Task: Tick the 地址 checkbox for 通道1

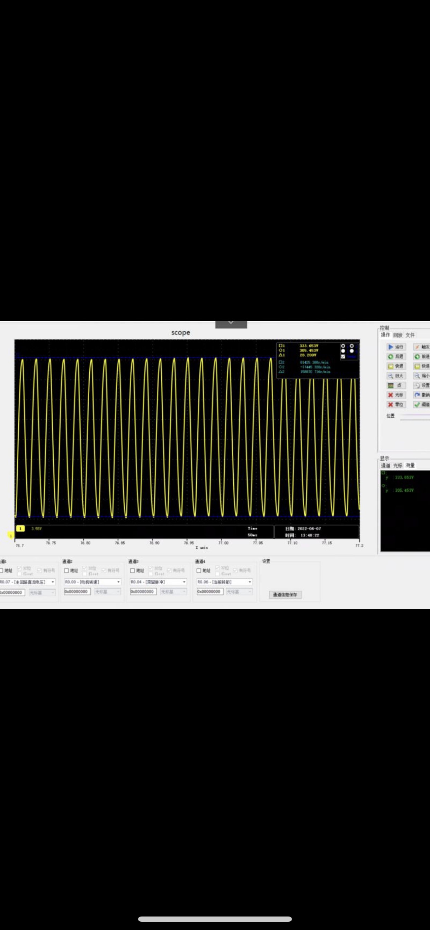Action: [x=1, y=571]
